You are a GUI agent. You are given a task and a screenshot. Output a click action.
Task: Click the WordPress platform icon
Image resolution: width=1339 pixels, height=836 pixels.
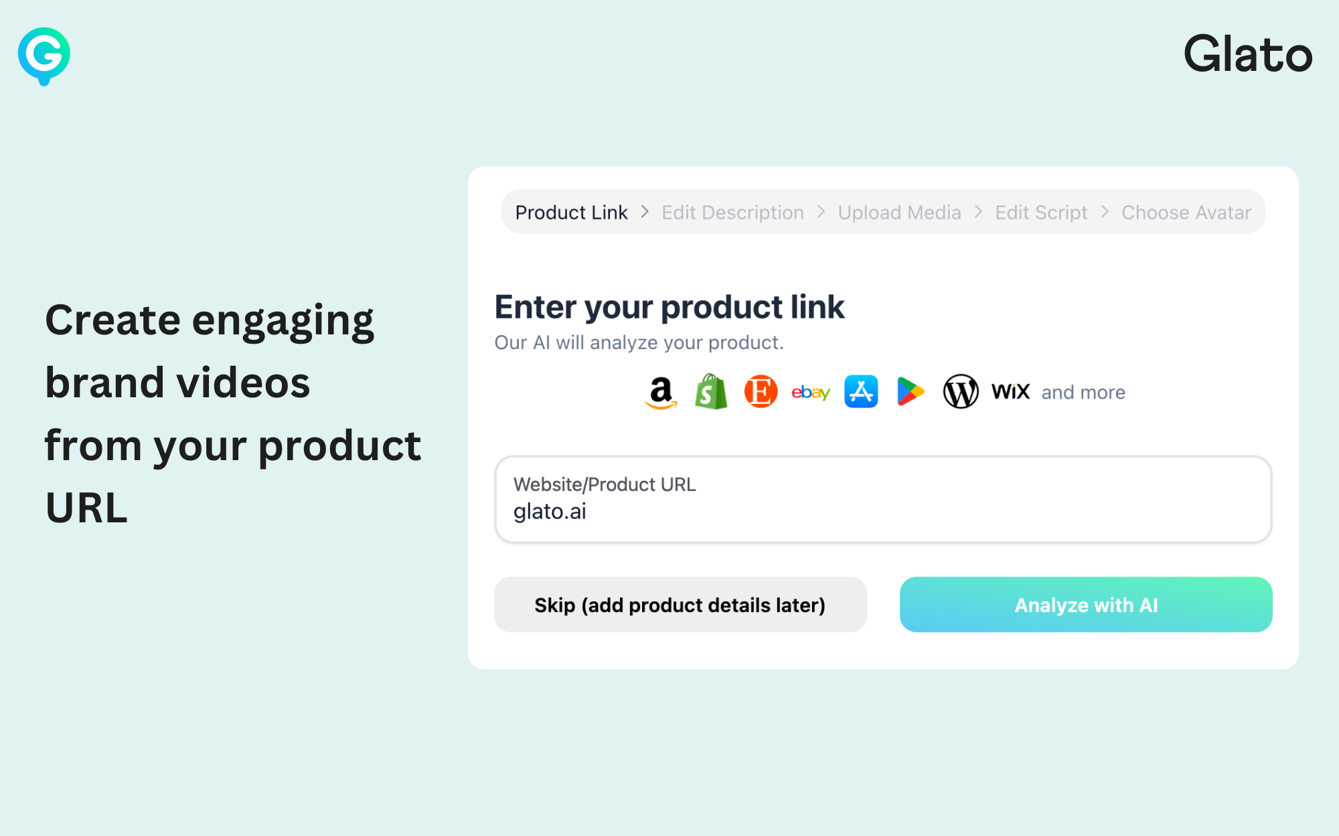[x=958, y=391]
